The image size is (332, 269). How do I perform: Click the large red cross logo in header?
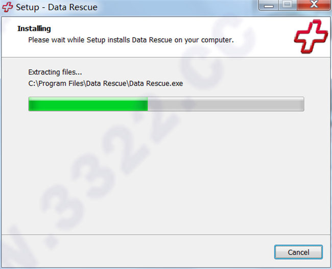[311, 36]
